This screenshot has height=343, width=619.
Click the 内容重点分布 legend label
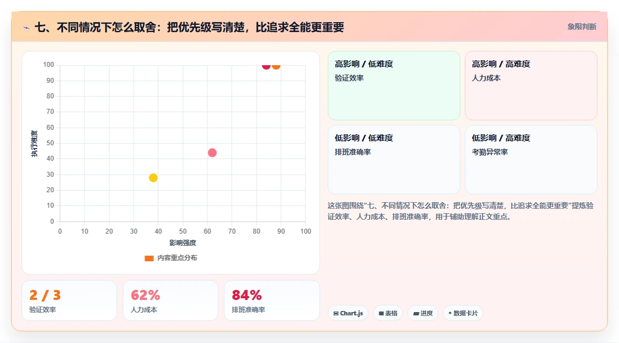pyautogui.click(x=177, y=258)
